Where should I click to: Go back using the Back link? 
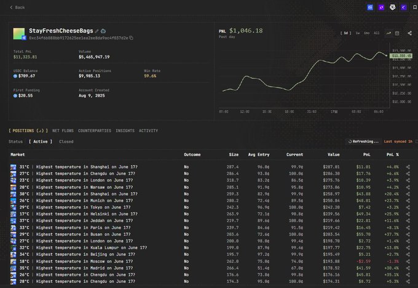[x=17, y=7]
